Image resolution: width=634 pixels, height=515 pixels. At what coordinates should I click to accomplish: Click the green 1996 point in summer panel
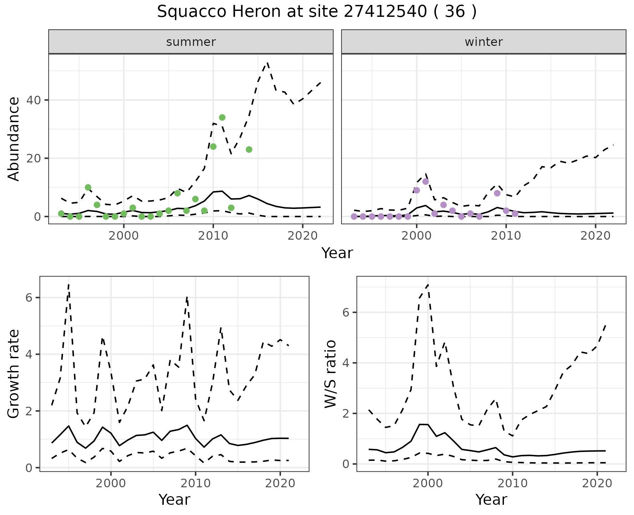click(88, 188)
